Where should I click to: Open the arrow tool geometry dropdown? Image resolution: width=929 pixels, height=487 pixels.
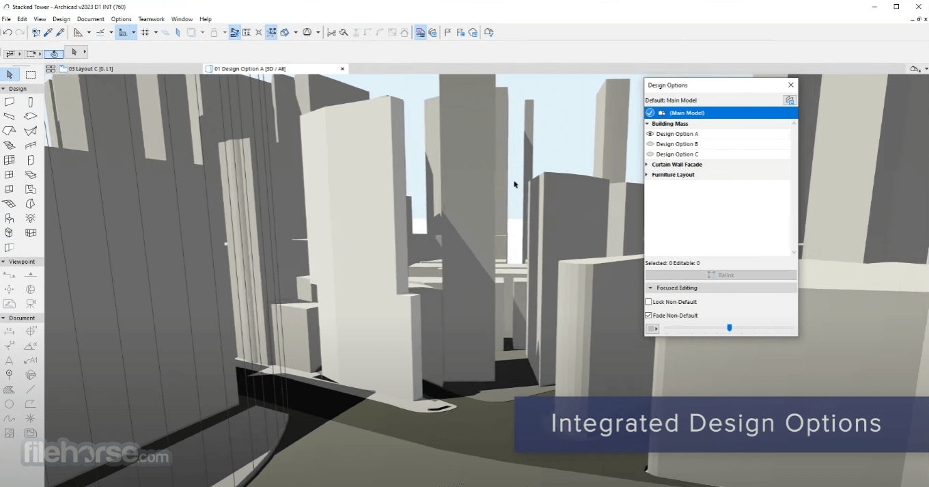point(85,52)
